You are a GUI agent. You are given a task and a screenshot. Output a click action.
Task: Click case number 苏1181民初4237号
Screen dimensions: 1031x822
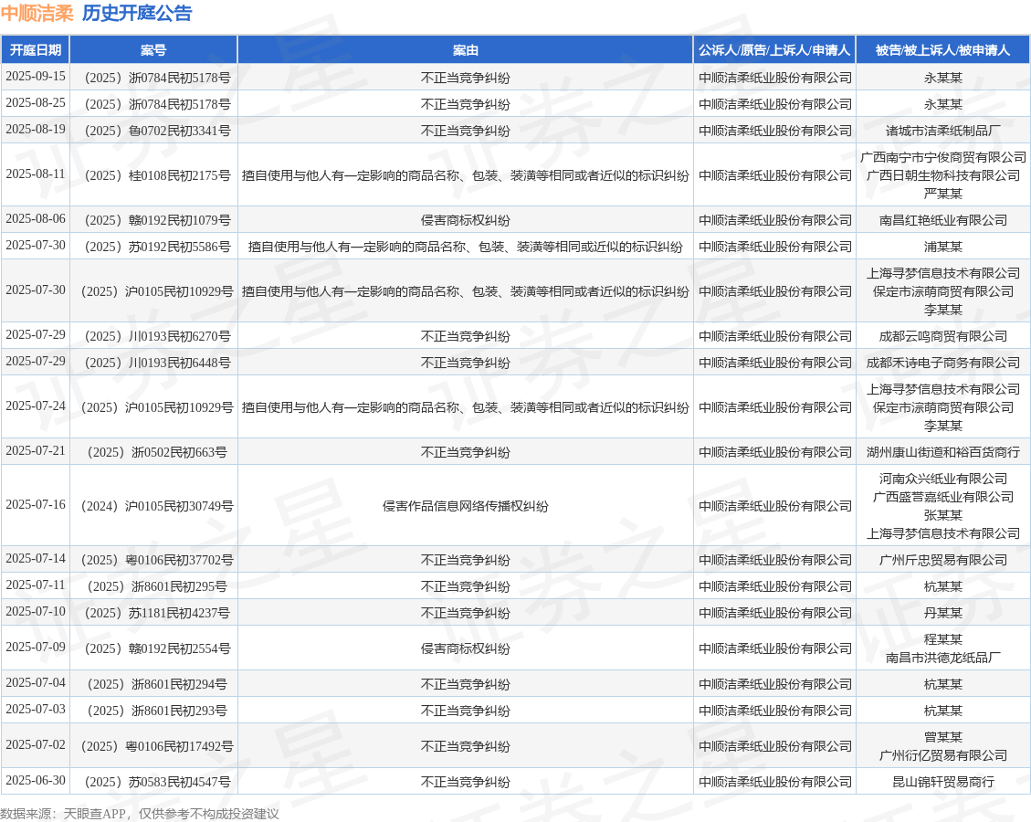pyautogui.click(x=157, y=613)
